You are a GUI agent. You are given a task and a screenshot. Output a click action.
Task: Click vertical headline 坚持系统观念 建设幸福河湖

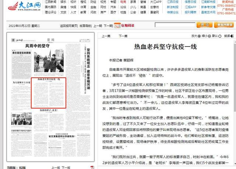(88, 69)
